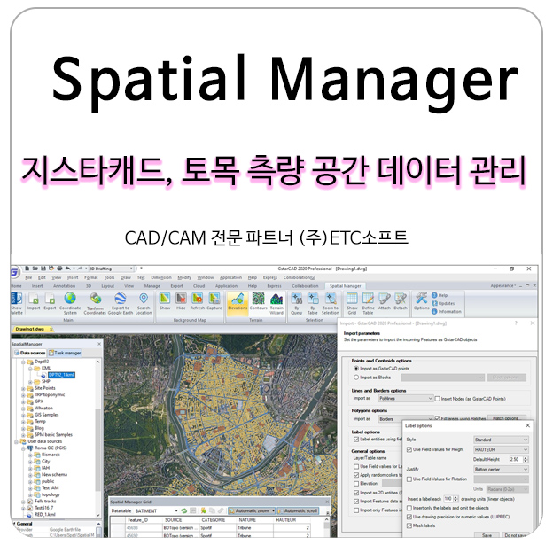The width and height of the screenshot is (553, 545).
Task: Switch to the Task manager palette tab
Action: 65,353
